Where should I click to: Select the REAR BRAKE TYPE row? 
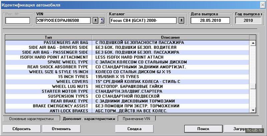pos(127,101)
